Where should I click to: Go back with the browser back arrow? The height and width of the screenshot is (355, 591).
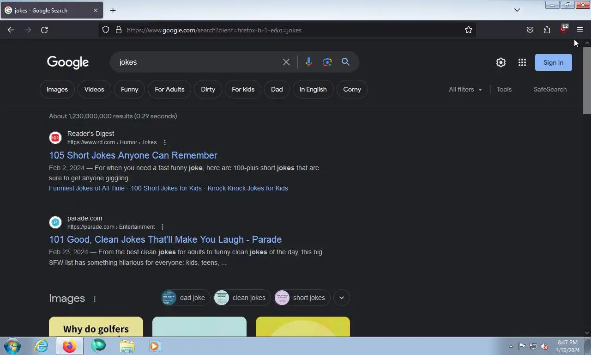[x=11, y=30]
